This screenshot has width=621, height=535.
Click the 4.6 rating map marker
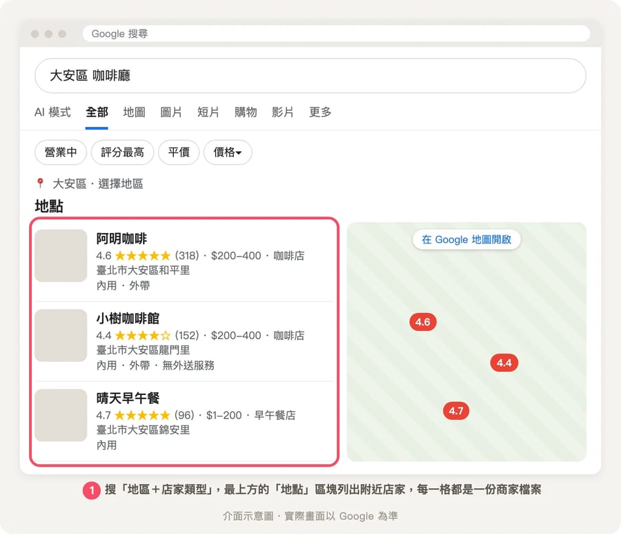point(422,322)
